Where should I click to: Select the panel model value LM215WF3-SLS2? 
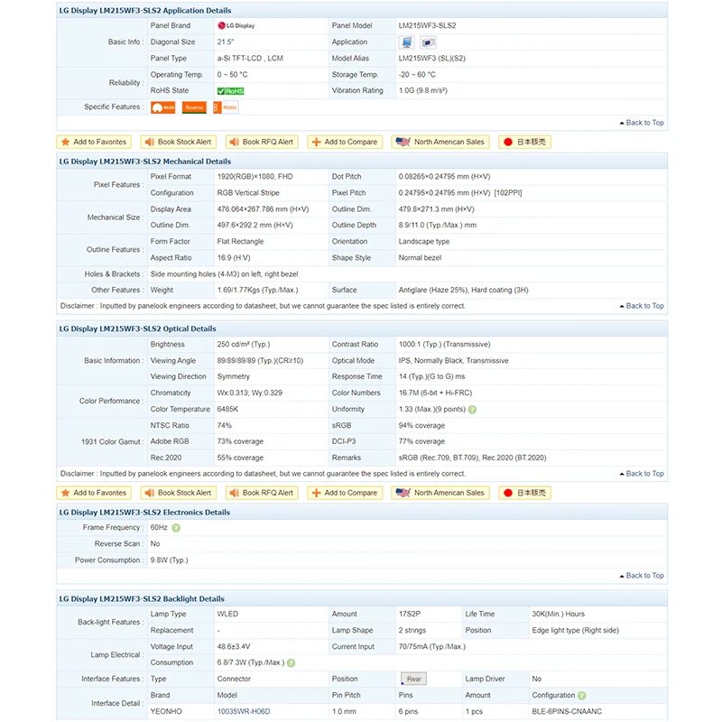(x=427, y=26)
